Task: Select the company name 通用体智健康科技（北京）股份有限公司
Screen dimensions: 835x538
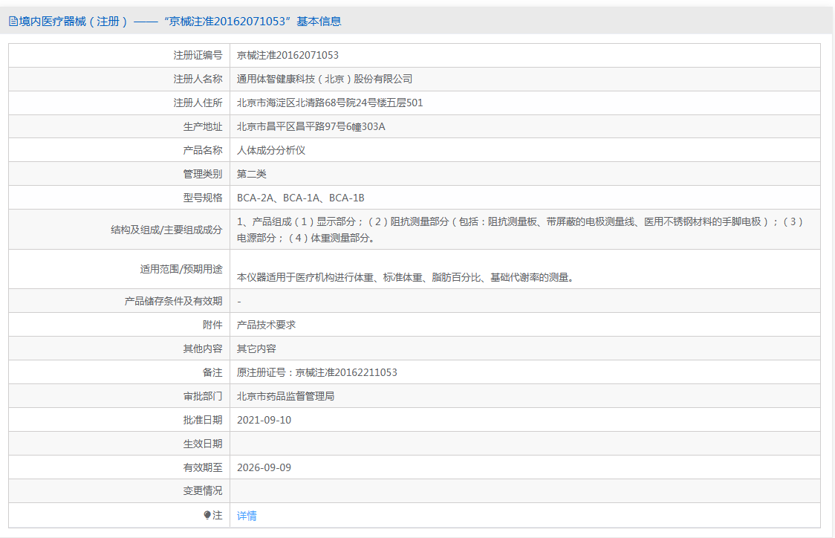Action: 325,79
